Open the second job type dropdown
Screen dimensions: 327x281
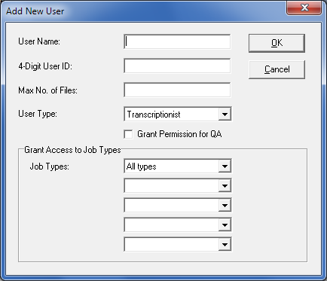click(x=178, y=185)
